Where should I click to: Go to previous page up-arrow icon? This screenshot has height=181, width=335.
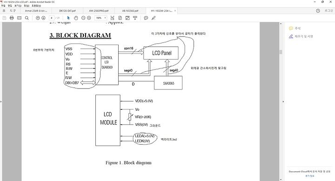[x=38, y=18]
